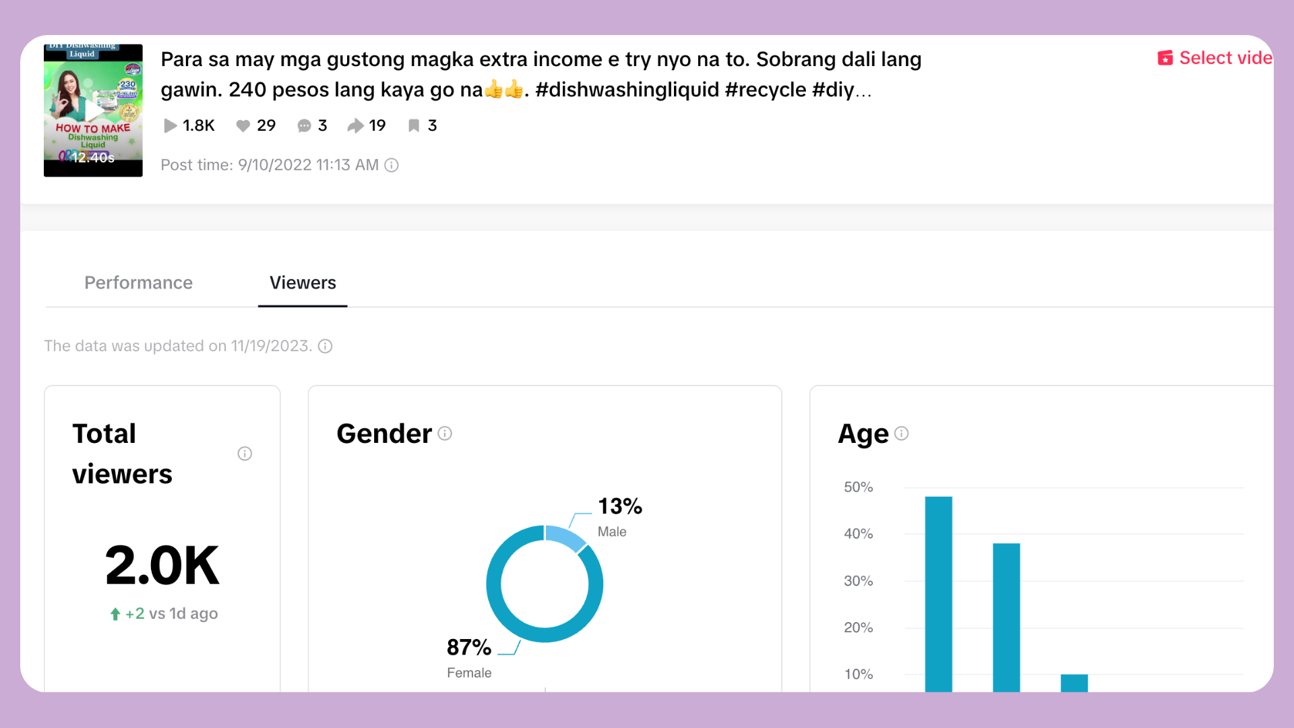Open the Gender info icon
This screenshot has height=728, width=1294.
(x=445, y=433)
